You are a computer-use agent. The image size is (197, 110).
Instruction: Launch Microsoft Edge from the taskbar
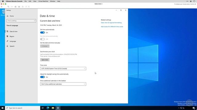pos(48,108)
